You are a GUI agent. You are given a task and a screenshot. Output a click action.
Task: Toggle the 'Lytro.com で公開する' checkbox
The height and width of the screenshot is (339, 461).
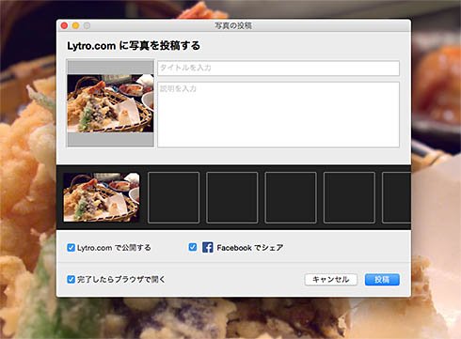click(x=71, y=248)
